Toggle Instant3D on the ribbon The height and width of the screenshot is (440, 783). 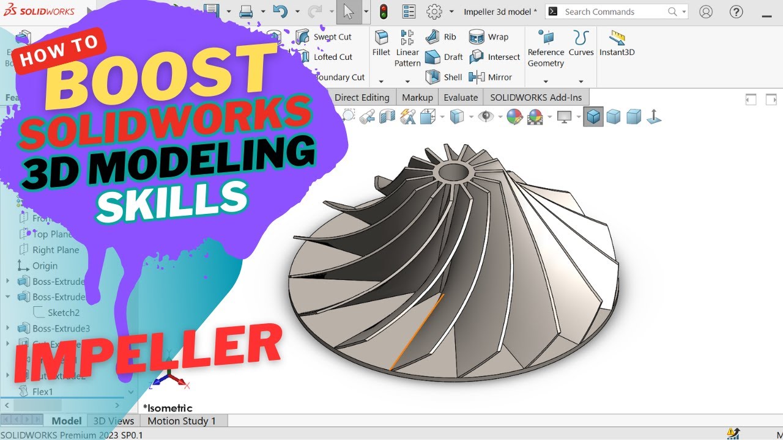coord(617,43)
